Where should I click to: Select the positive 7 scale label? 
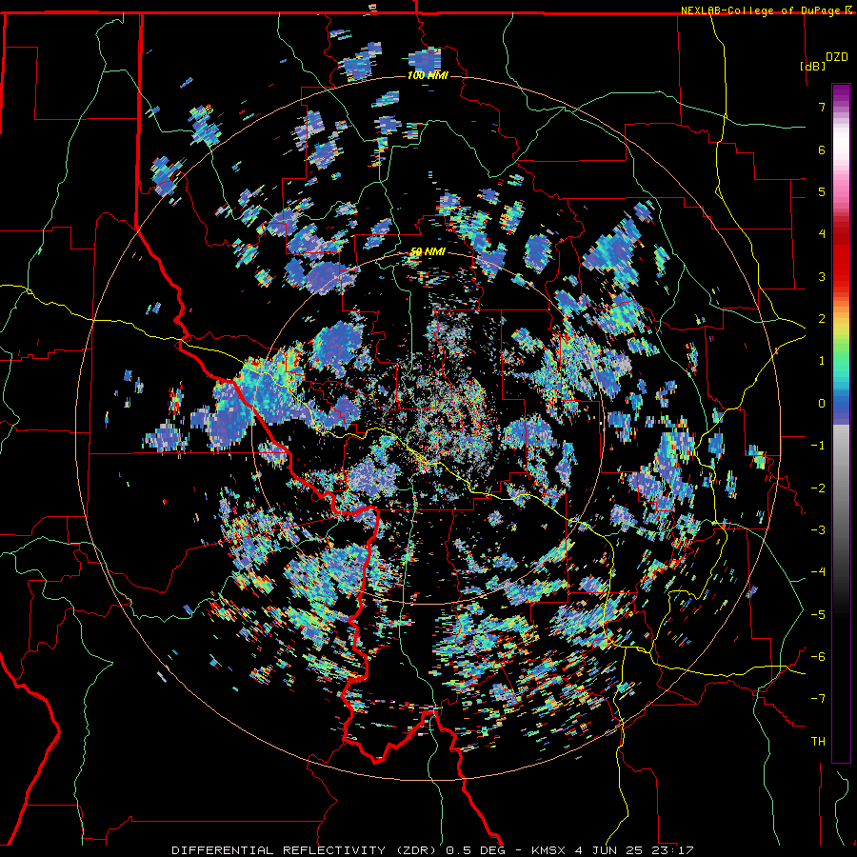click(822, 107)
